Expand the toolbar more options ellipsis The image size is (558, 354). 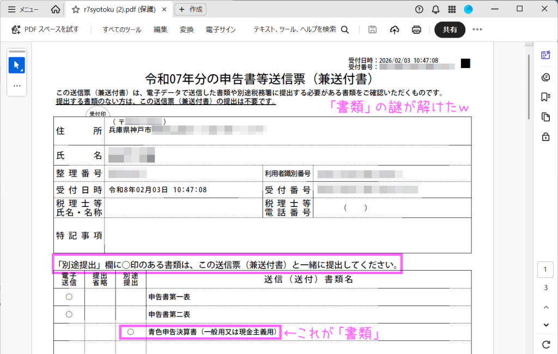tap(477, 30)
